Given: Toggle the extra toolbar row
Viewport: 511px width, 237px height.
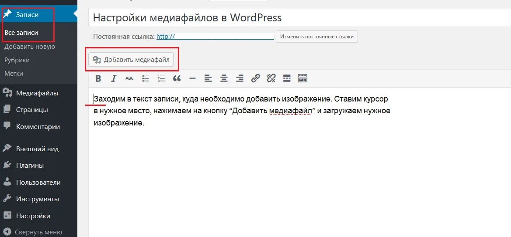Looking at the screenshot, I should (x=302, y=78).
